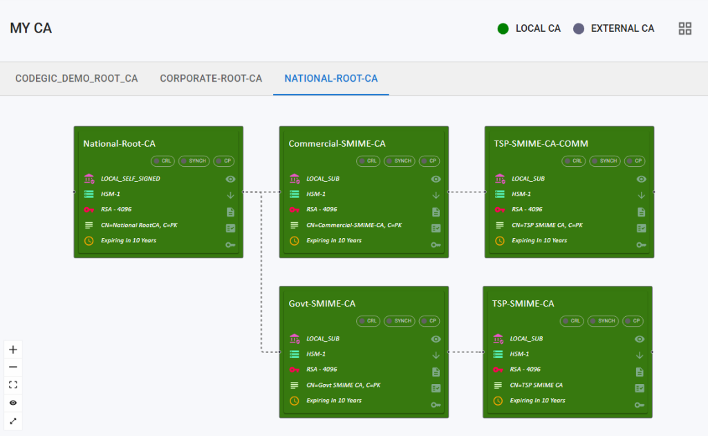Click the down arrow on TSP-SMIME-CA-COMM card

coord(641,195)
